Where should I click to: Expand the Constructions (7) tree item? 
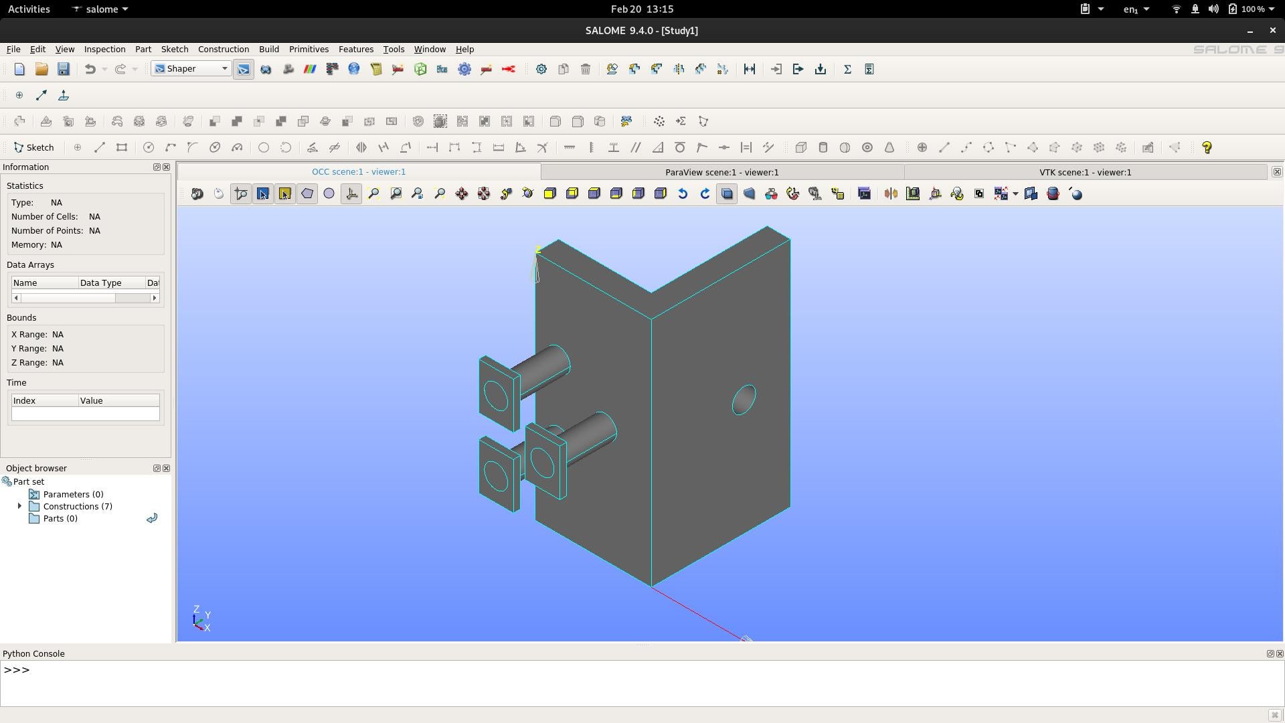[x=19, y=506]
